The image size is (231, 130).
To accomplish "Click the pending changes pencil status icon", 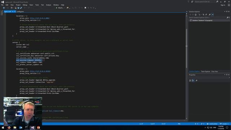I will [202, 124].
